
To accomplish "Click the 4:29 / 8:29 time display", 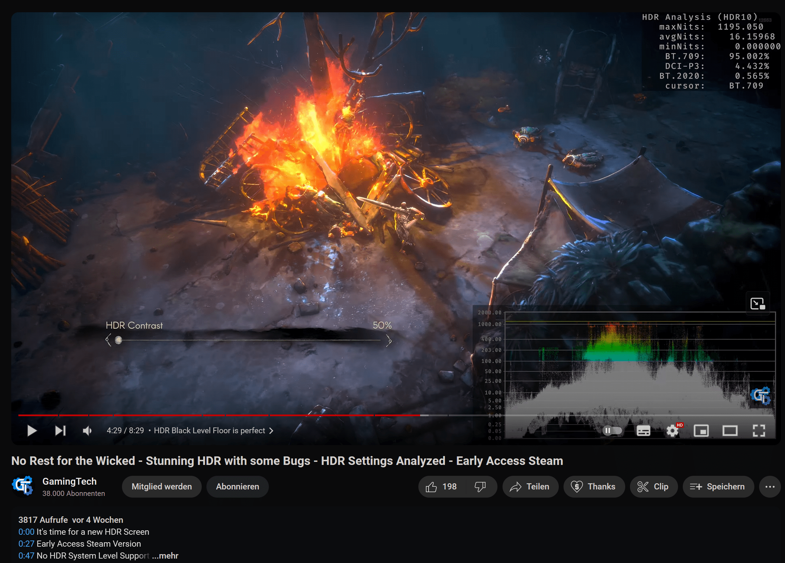I will (125, 431).
